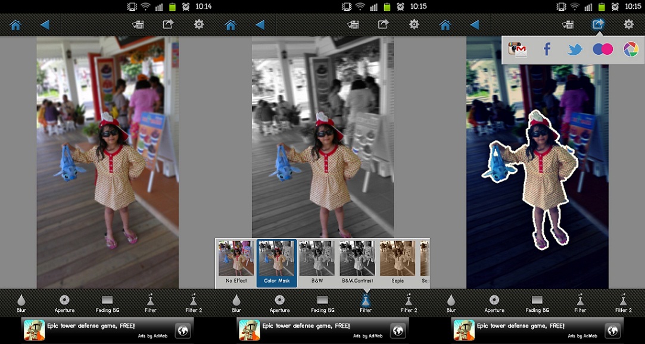645x344 pixels.
Task: Select Aperture tool in the 10:14 screen
Action: (x=64, y=304)
